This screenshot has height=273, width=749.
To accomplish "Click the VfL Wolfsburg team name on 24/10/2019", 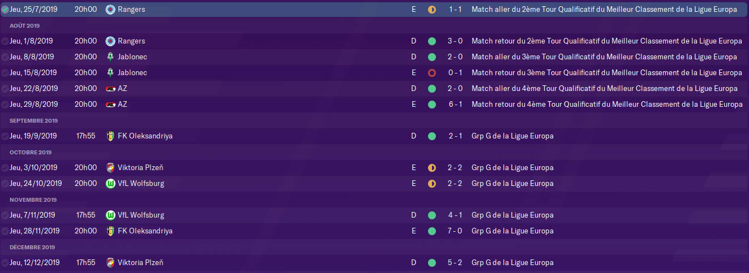I will point(141,184).
